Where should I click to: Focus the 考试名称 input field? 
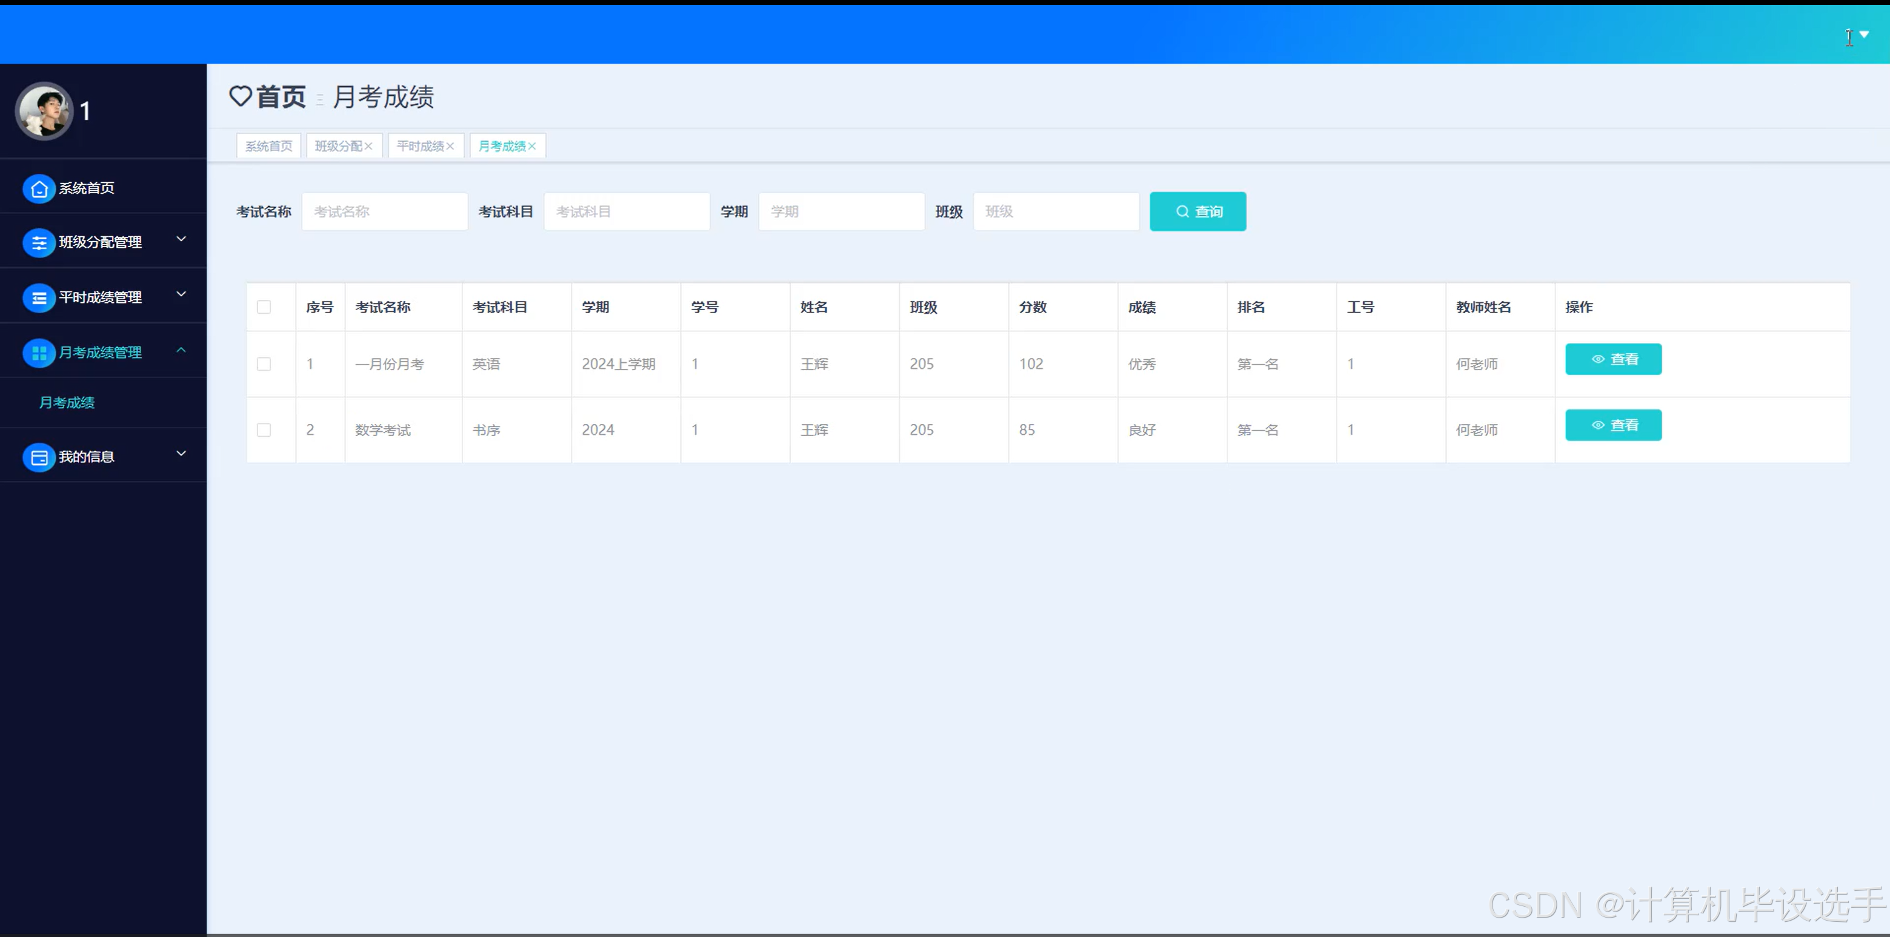384,211
